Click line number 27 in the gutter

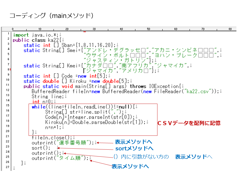(x=8, y=167)
